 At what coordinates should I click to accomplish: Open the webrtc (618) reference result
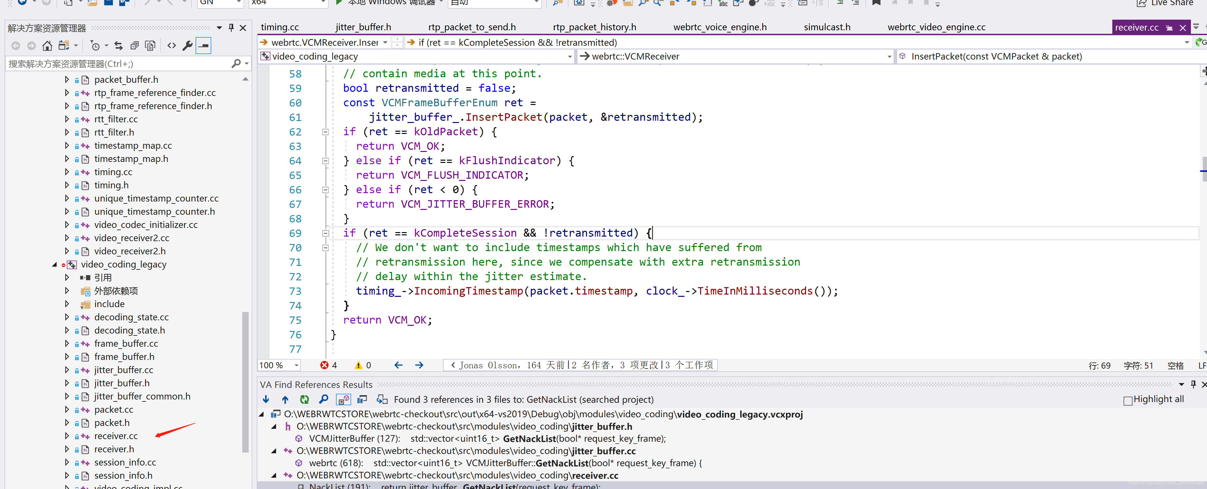pos(505,463)
